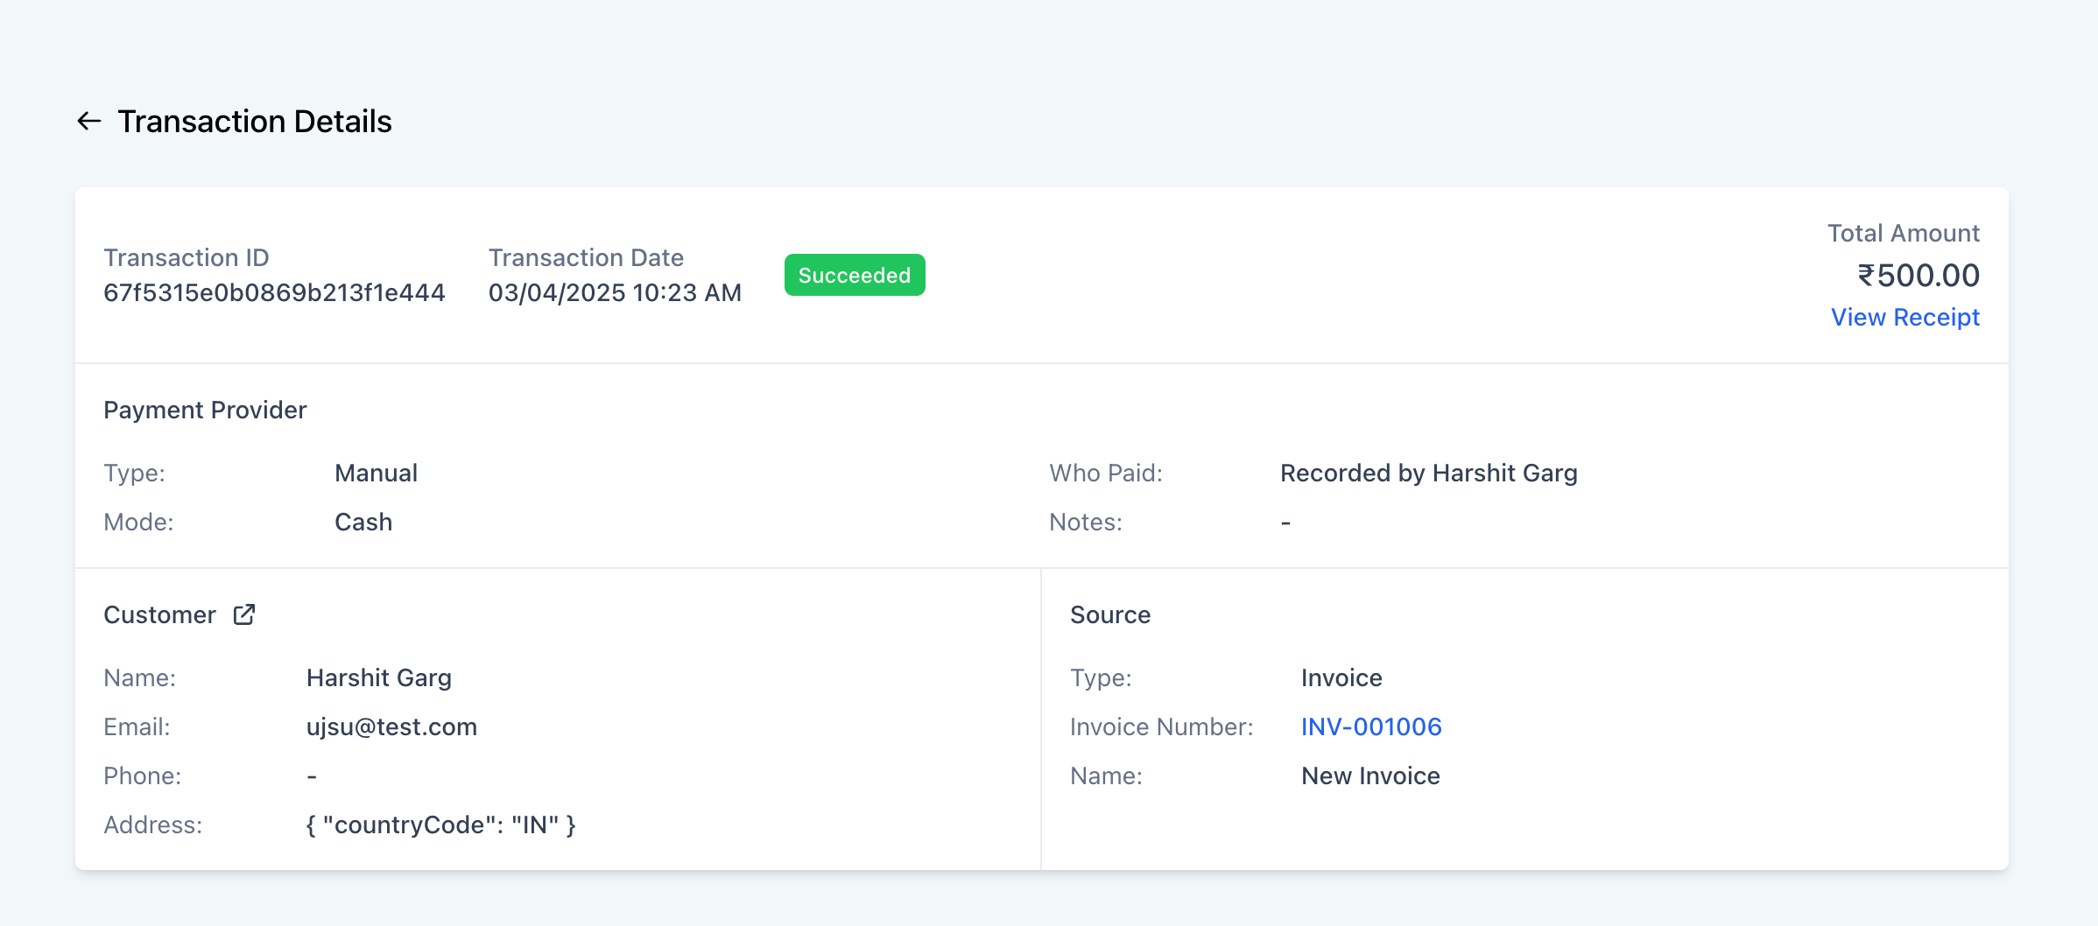Click the countryCode address value

(x=440, y=824)
